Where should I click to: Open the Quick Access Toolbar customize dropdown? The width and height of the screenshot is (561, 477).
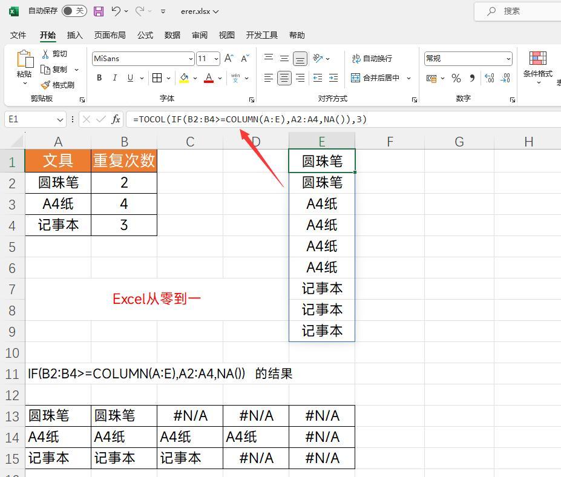click(163, 12)
